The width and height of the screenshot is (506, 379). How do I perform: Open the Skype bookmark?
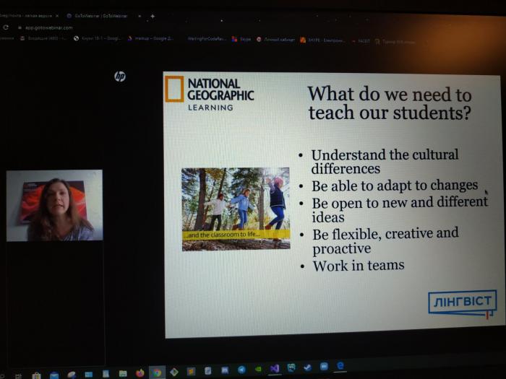[x=241, y=39]
